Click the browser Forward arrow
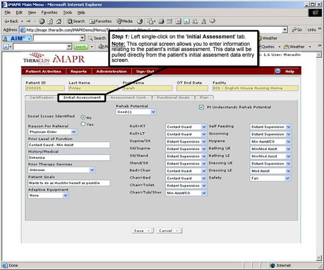Viewport: 324px width, 270px height. 29,21
